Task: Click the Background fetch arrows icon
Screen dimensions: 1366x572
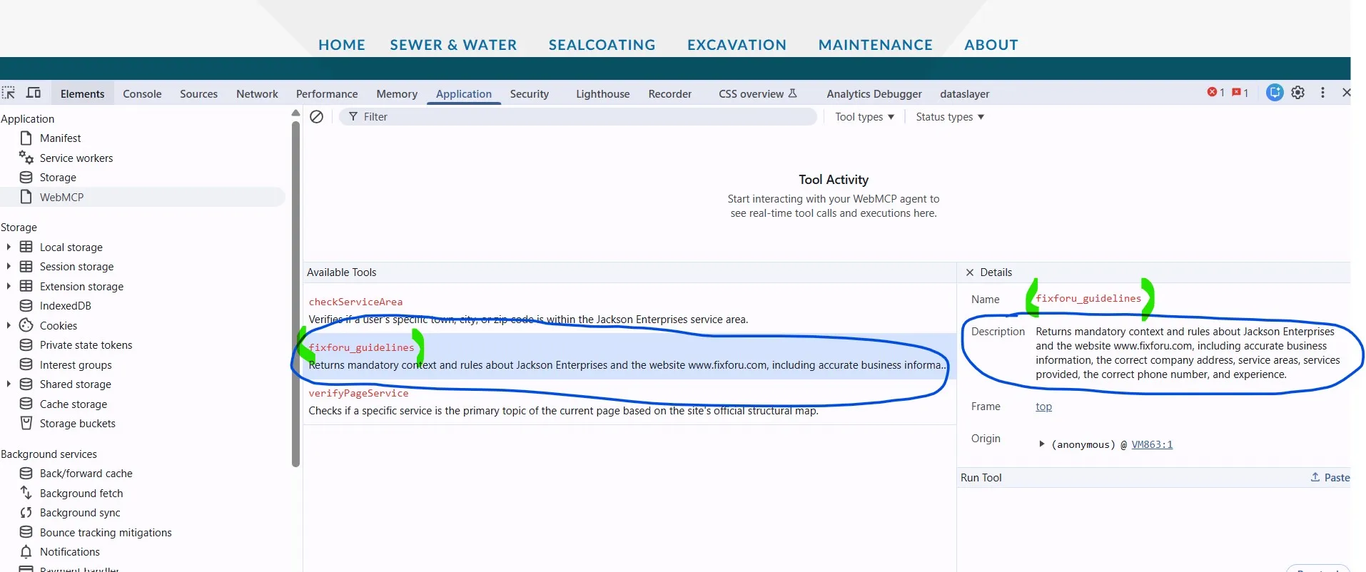Action: (x=26, y=493)
